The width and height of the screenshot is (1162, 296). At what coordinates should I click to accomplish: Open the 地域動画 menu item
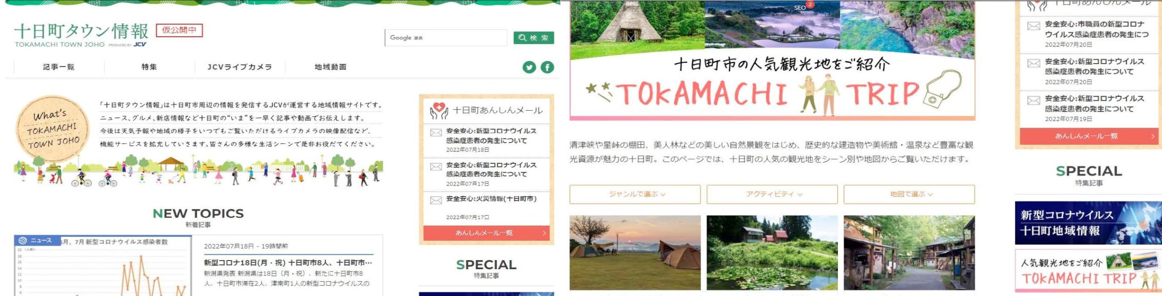330,67
